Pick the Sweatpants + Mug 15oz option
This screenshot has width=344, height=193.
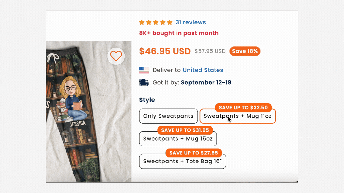tap(178, 139)
